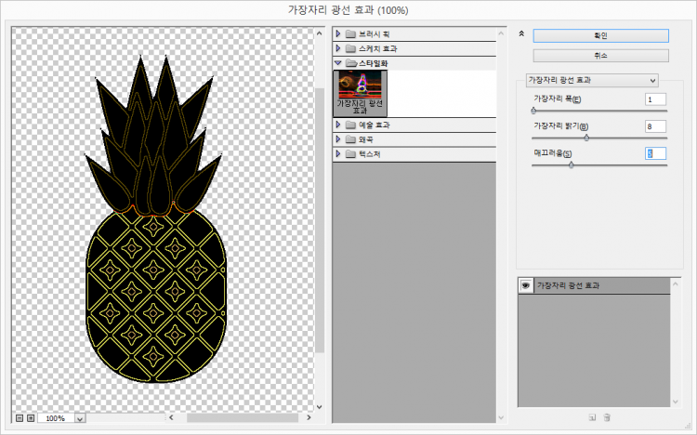Click the zoom out minus button
The image size is (697, 435).
[x=20, y=418]
